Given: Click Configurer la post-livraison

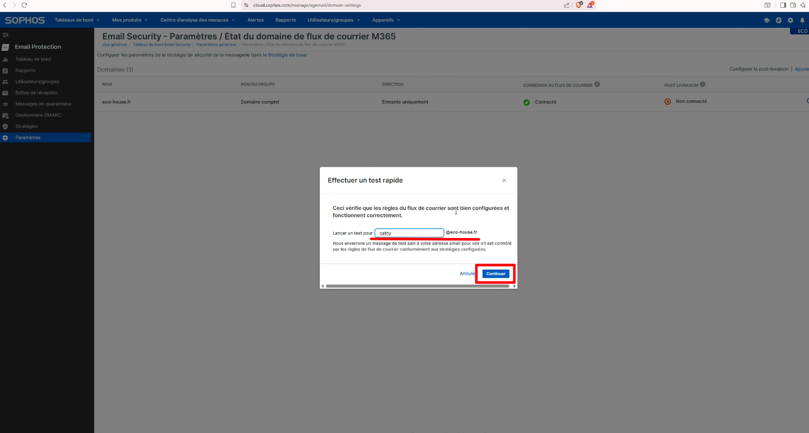Looking at the screenshot, I should point(759,69).
